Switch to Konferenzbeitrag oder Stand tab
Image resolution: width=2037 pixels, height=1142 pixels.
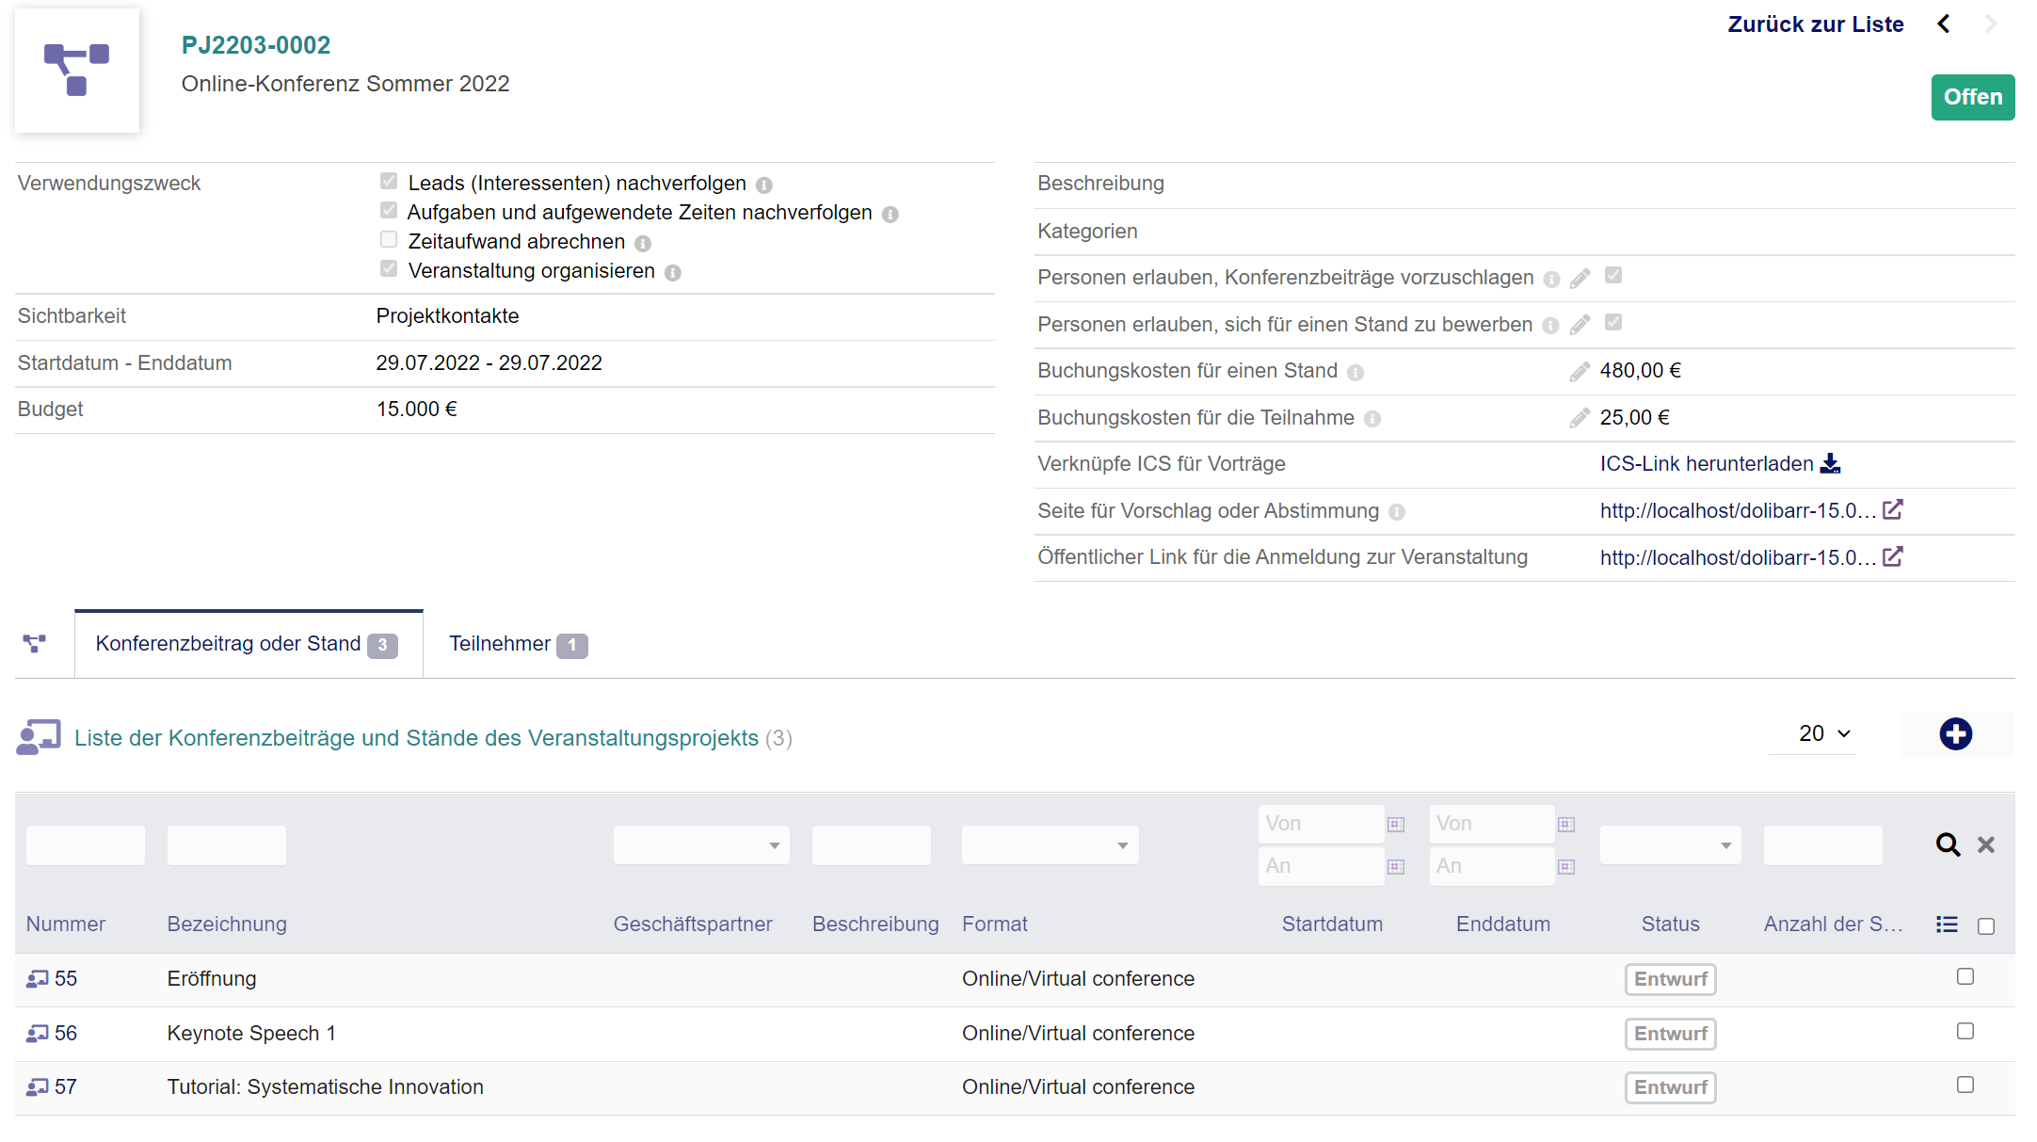coord(249,644)
